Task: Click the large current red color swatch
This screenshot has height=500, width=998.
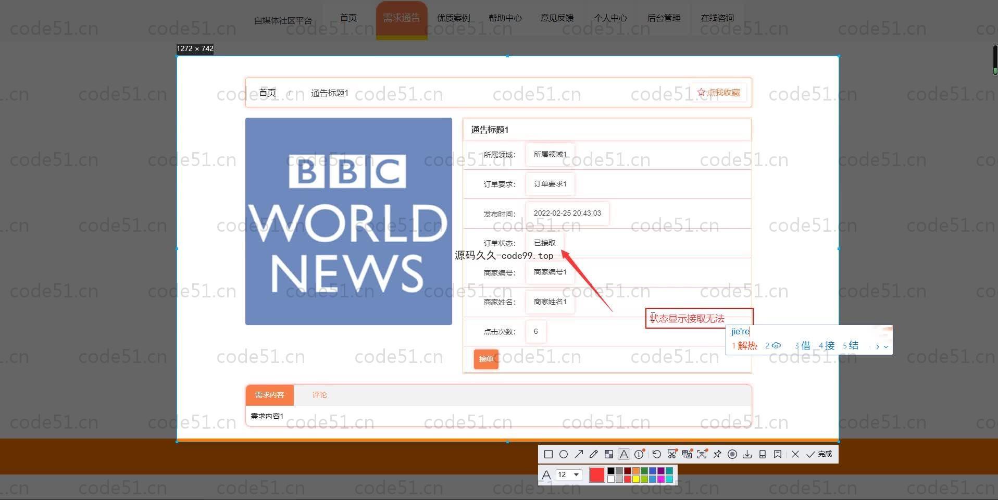Action: click(597, 474)
